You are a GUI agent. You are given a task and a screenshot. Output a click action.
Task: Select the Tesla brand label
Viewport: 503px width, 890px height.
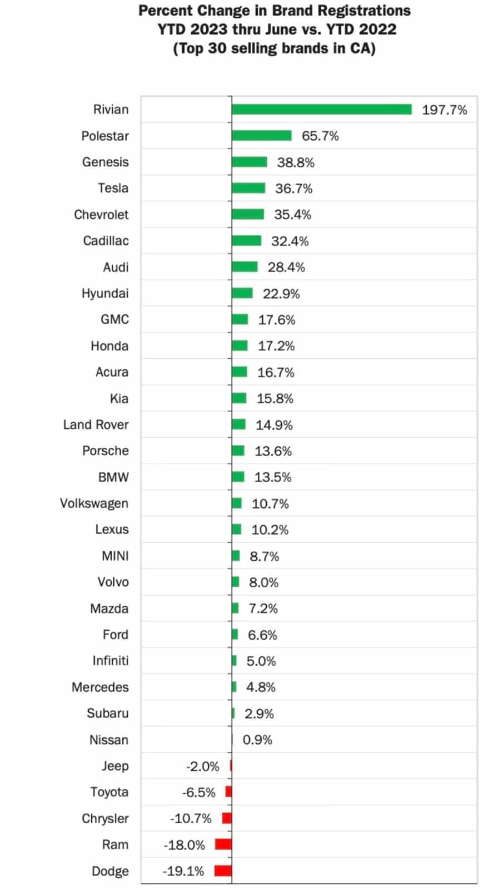[113, 188]
